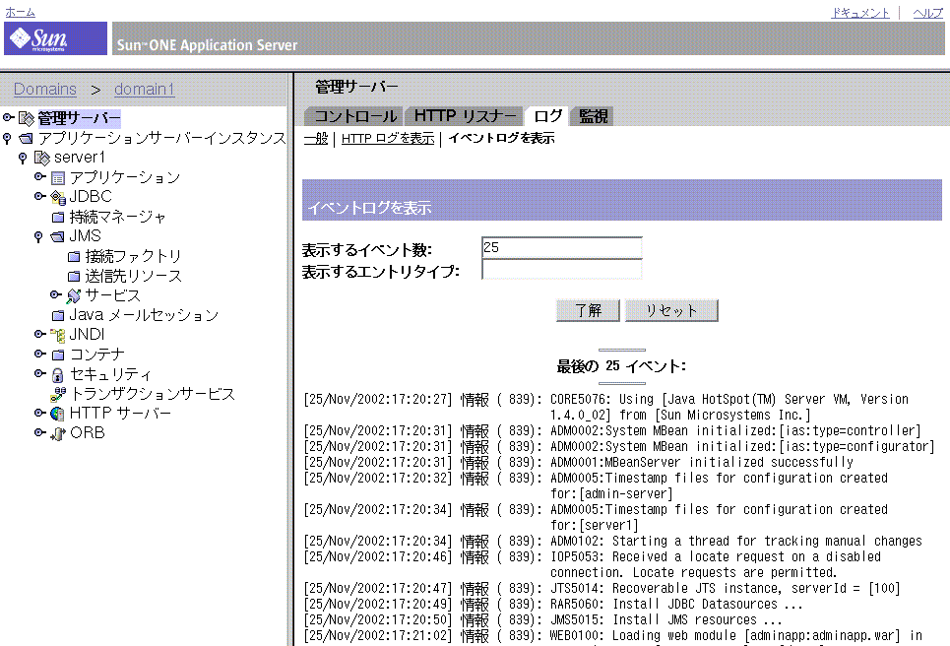Open the 監視 tab
Screen dimensions: 950x646
[x=594, y=116]
